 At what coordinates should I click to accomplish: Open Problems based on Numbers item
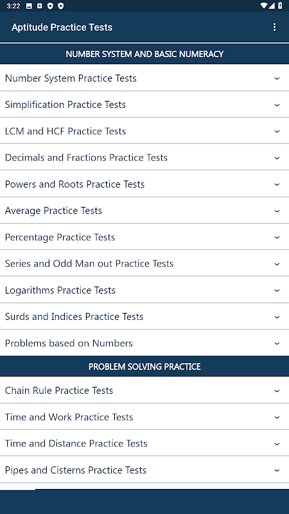click(144, 343)
